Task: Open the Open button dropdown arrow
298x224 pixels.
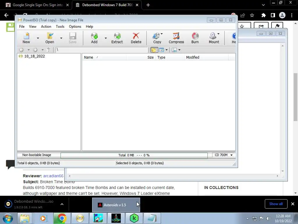Action: [61, 38]
